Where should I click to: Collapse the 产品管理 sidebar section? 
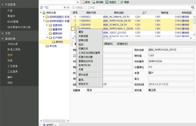[3, 5]
